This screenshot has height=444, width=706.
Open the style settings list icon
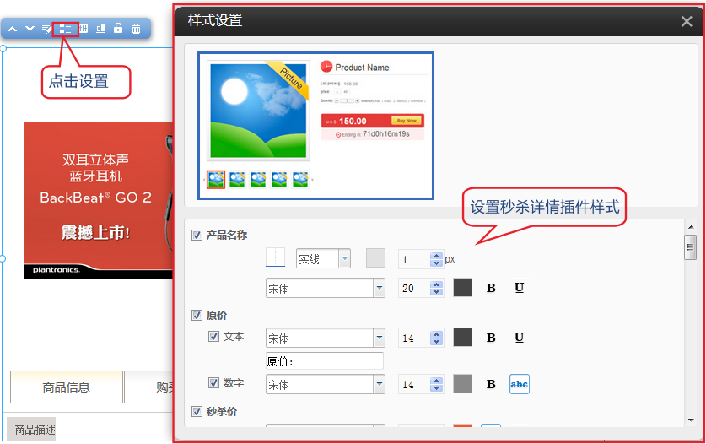[65, 29]
